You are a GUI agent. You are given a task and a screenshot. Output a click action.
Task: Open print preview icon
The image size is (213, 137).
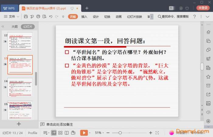(x=44, y=16)
